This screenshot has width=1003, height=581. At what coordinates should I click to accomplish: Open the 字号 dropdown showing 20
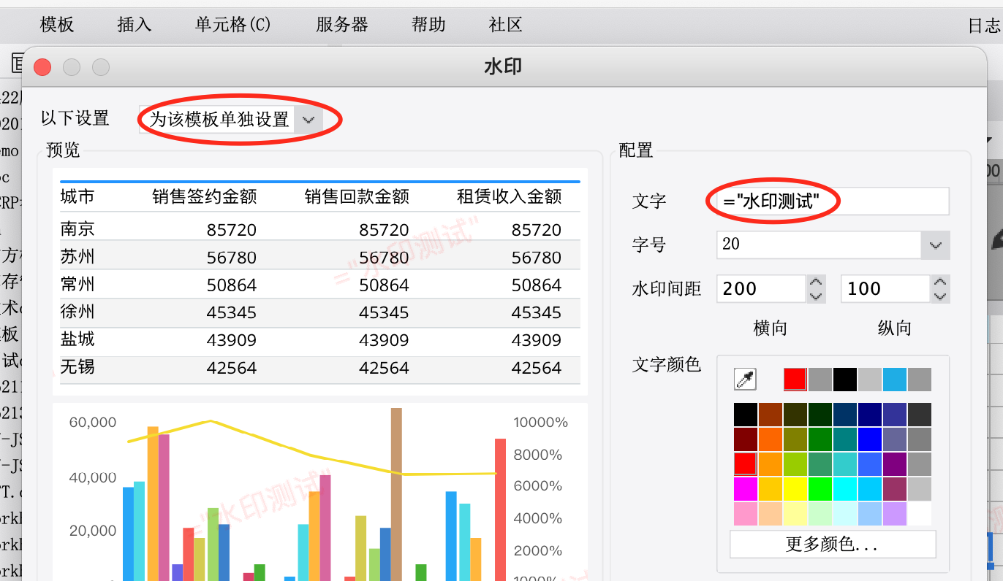936,245
